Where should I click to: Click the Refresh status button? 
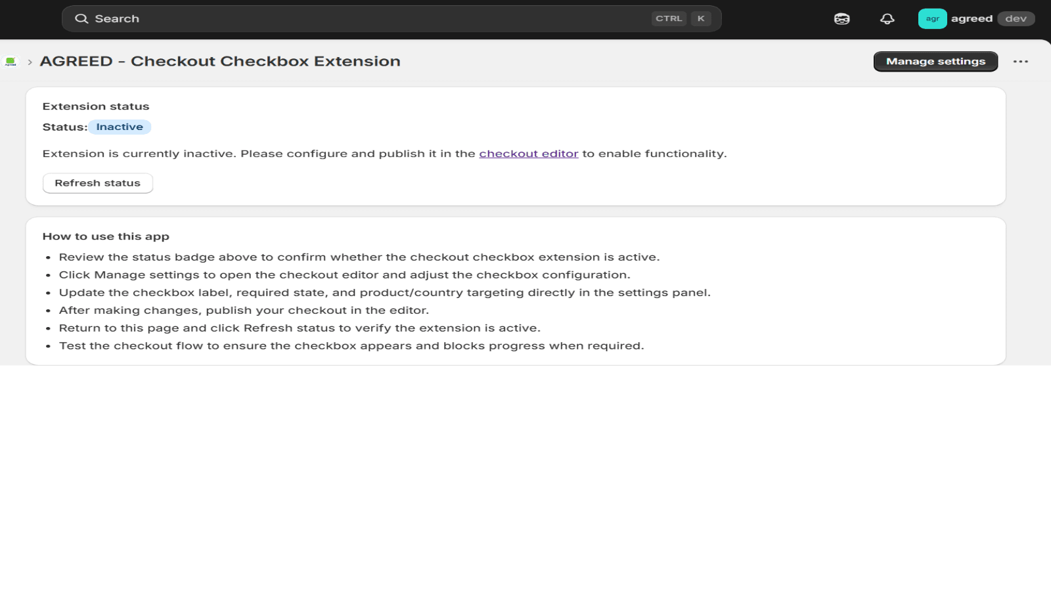click(x=97, y=183)
